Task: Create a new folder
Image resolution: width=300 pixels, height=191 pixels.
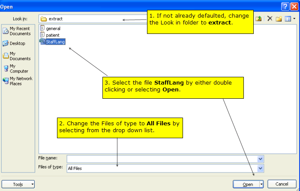Action: (x=279, y=18)
